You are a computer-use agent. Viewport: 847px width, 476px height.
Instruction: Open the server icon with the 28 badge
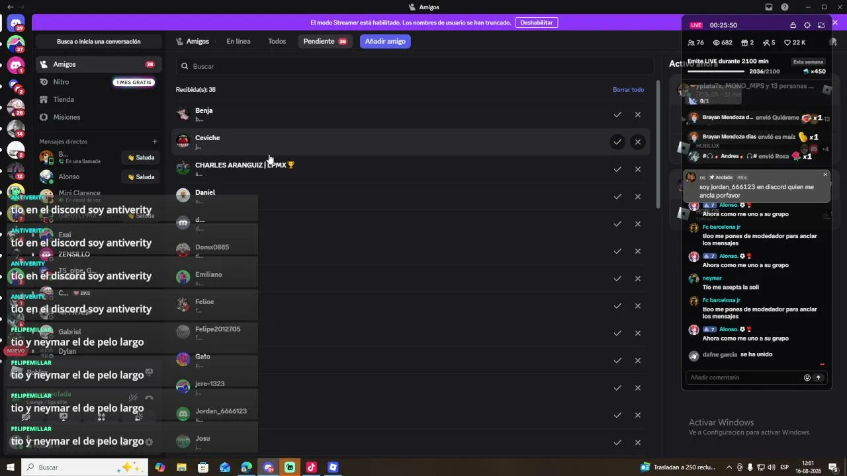[x=16, y=108]
